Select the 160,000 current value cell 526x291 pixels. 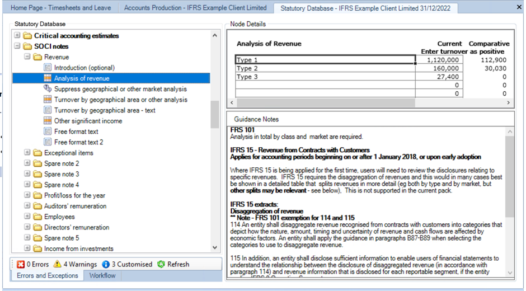click(439, 68)
